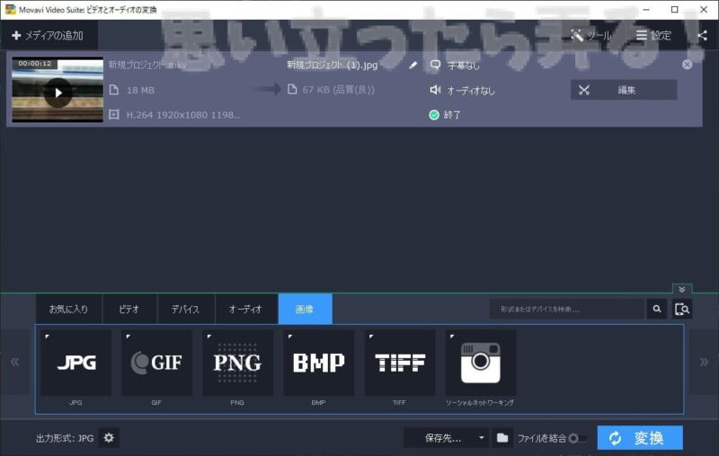Collapse the format panel with double chevron
Screen dimensions: 719x456
pyautogui.click(x=682, y=289)
